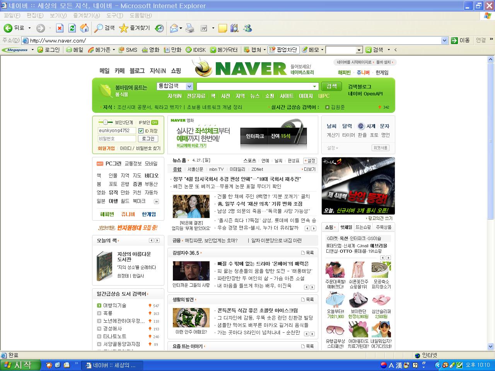Expand the 메가존 toolbar dropdown arrow
Screen dimensions: 495x371
point(114,50)
